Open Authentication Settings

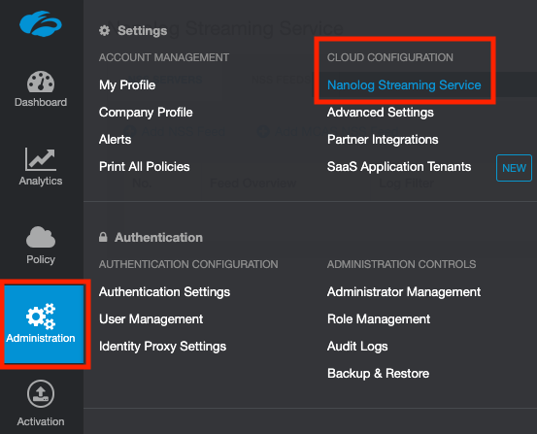[164, 292]
